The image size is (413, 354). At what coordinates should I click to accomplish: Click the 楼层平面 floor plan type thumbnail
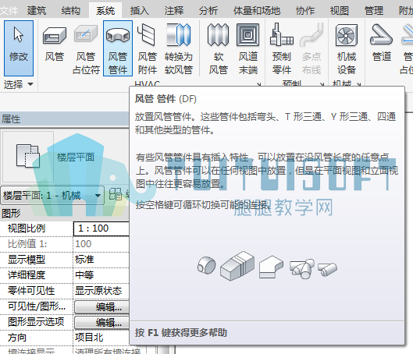pos(28,157)
